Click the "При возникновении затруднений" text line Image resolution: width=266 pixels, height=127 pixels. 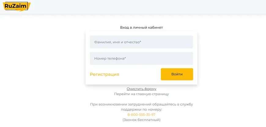click(x=142, y=104)
